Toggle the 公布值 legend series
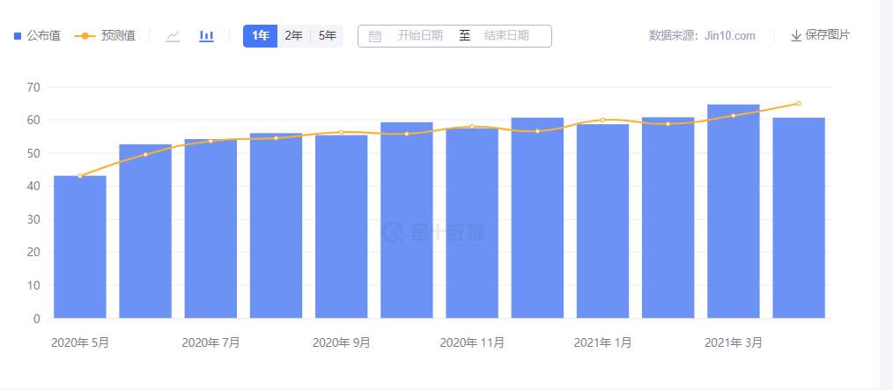 tap(37, 36)
